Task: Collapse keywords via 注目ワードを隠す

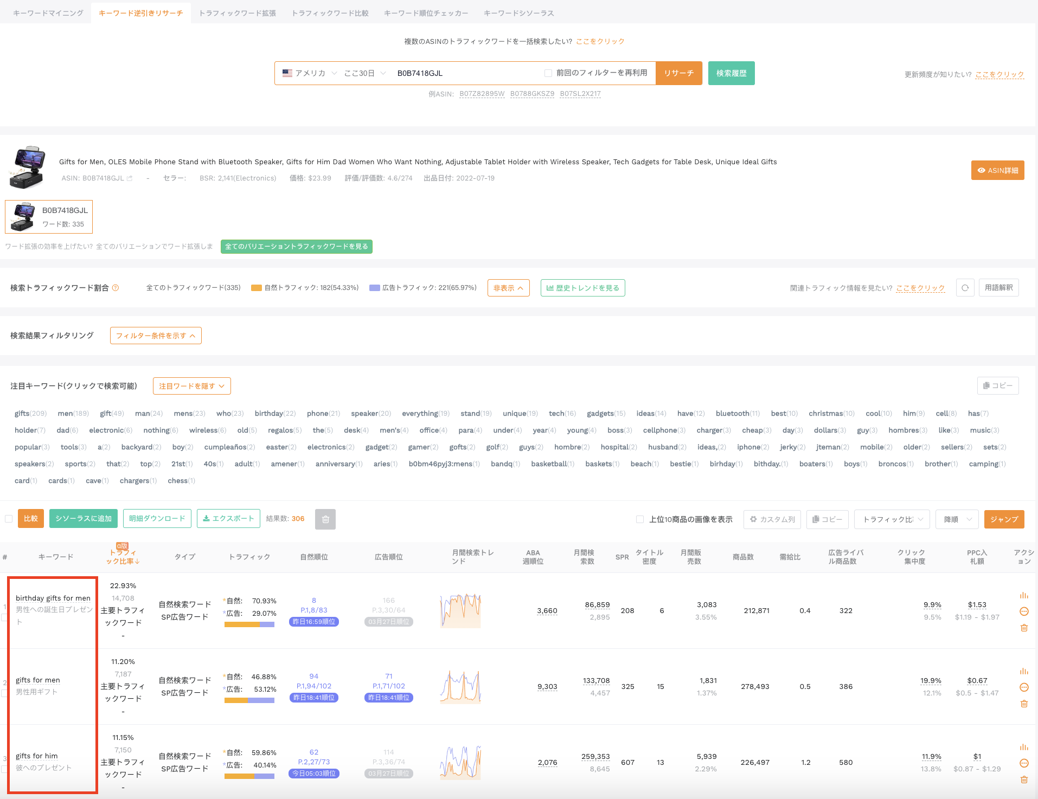Action: (x=192, y=386)
